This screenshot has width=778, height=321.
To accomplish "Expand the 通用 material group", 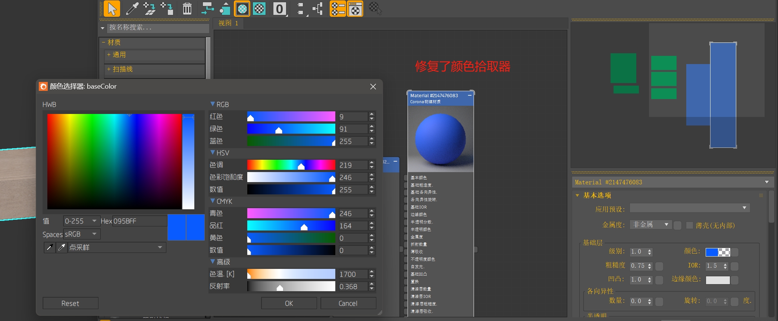I will pyautogui.click(x=109, y=55).
